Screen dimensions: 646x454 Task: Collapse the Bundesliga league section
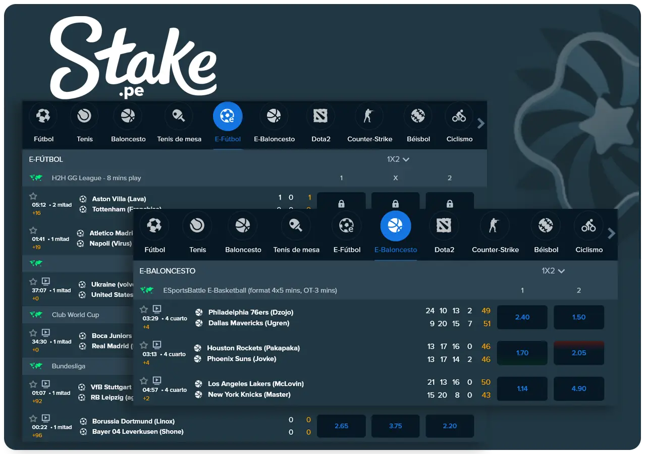point(78,366)
